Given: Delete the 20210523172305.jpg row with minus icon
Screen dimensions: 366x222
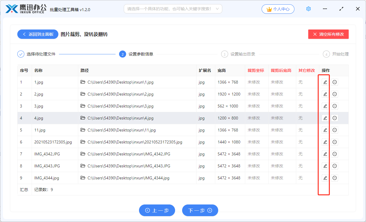Looking at the screenshot, I should click(x=335, y=142).
